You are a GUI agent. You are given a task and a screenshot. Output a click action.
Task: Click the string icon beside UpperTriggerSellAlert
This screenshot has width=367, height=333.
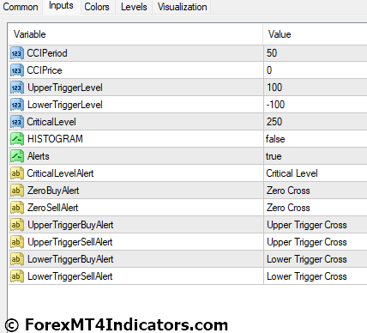coord(17,242)
